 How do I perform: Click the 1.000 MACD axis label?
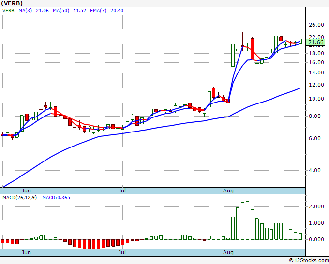316,223
